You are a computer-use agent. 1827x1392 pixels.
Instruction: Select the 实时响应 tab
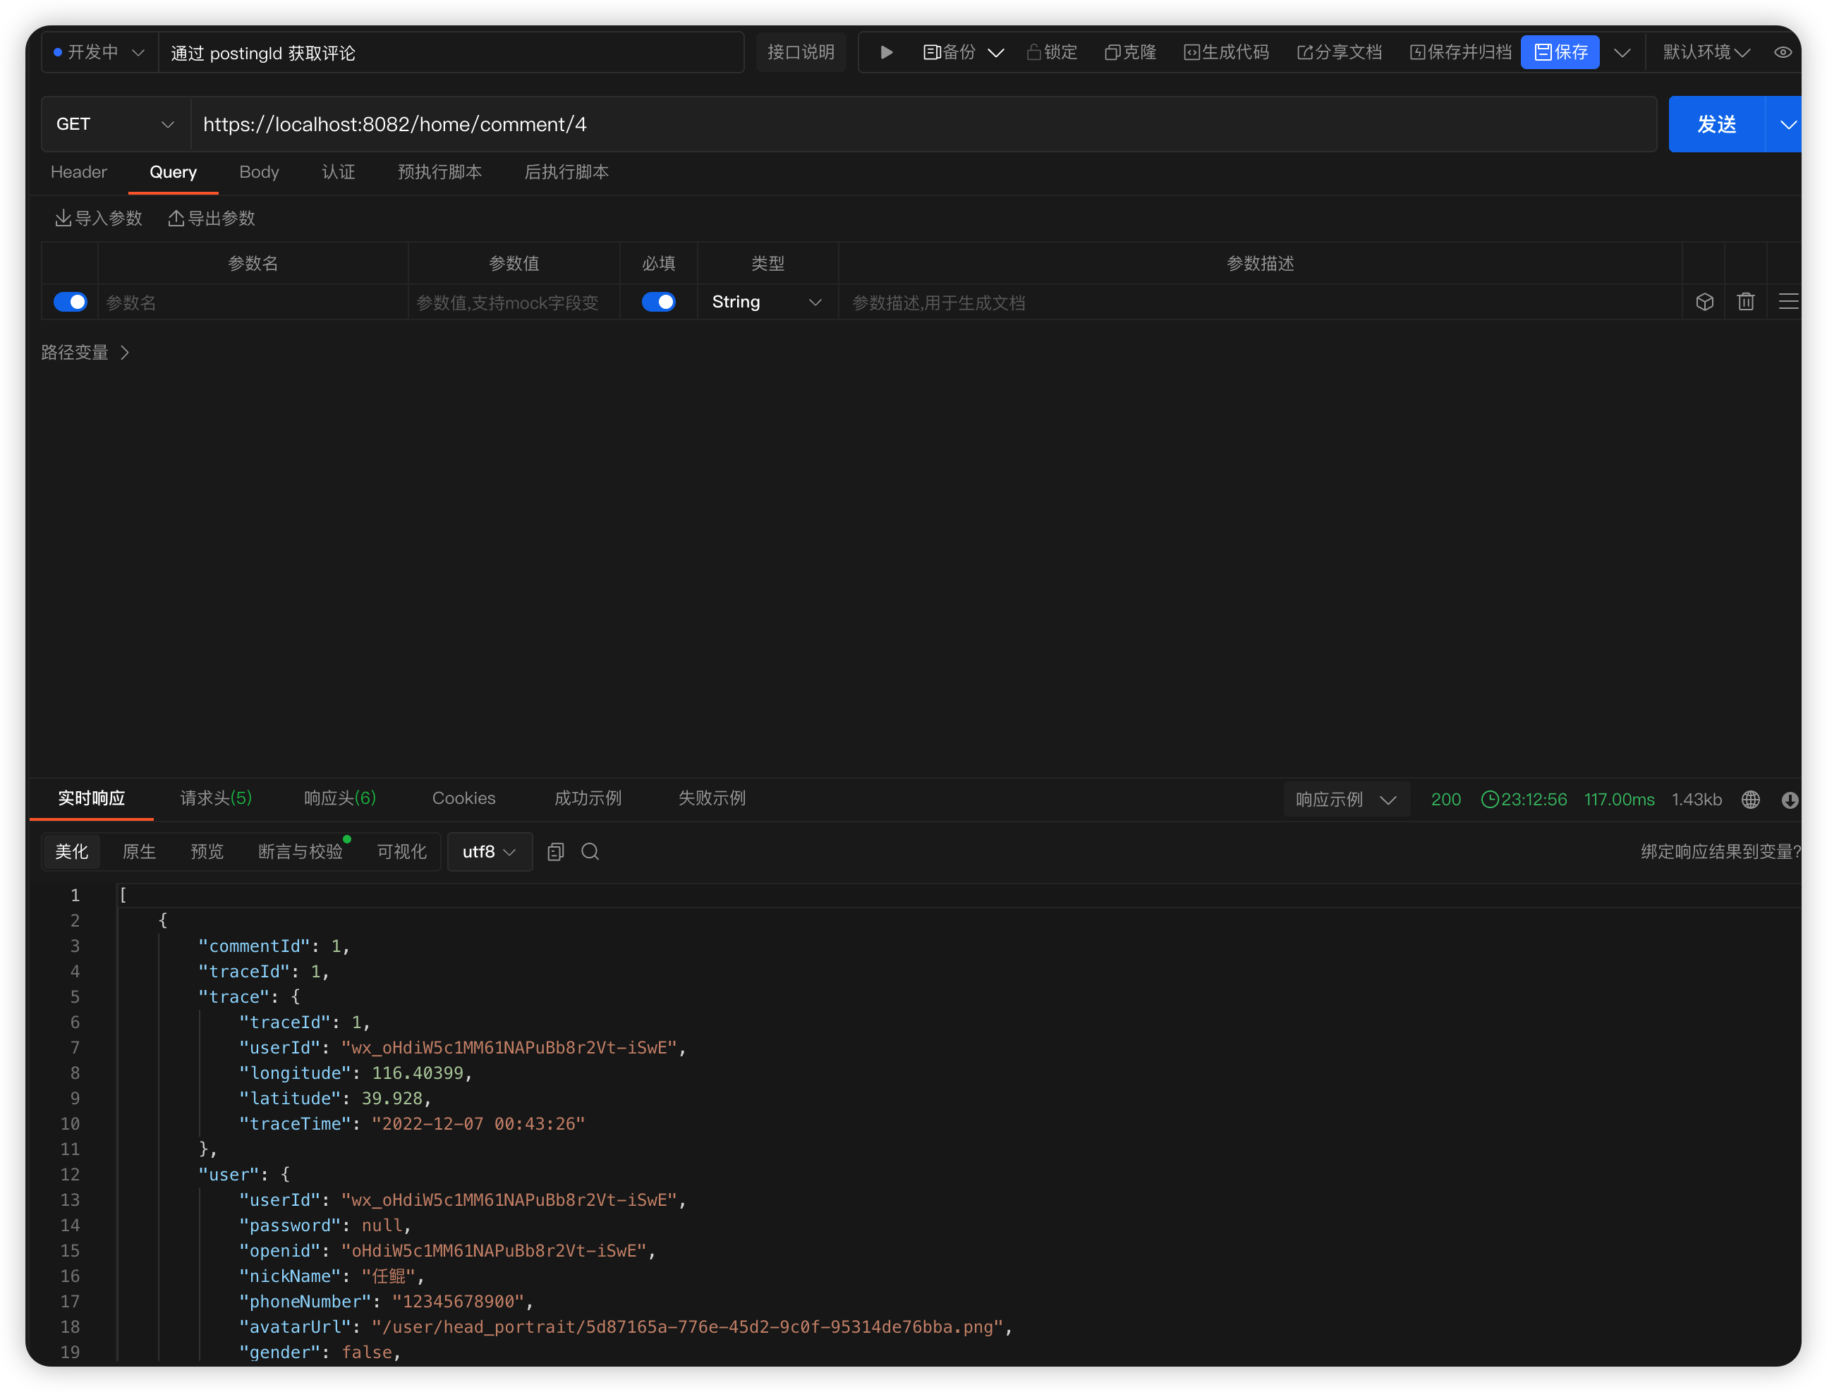click(91, 798)
